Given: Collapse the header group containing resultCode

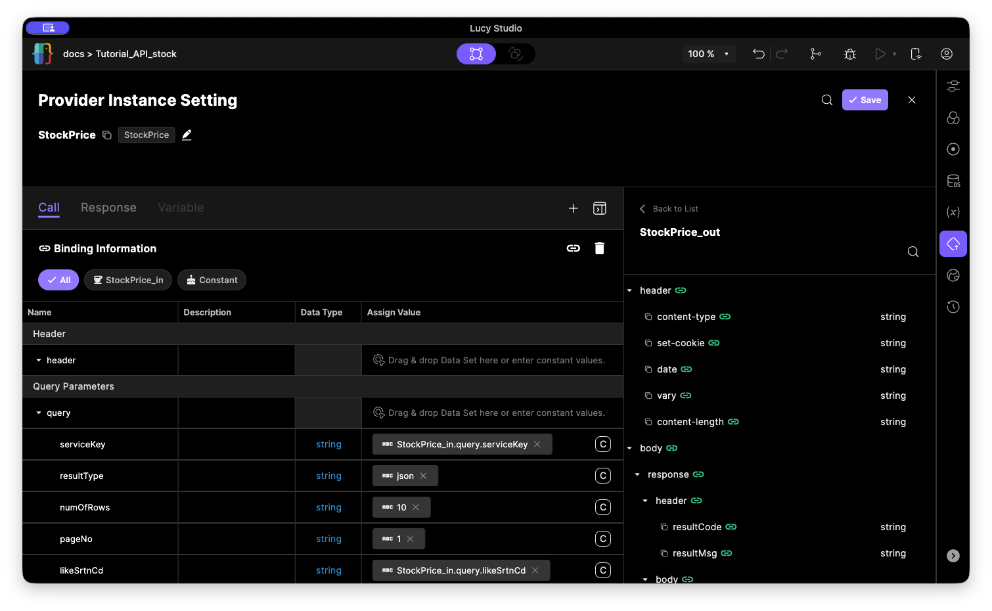Looking at the screenshot, I should tap(645, 501).
